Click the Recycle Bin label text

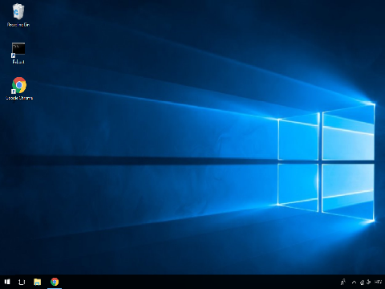[x=18, y=25]
